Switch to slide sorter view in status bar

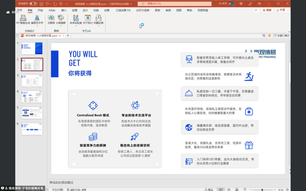coord(229,189)
